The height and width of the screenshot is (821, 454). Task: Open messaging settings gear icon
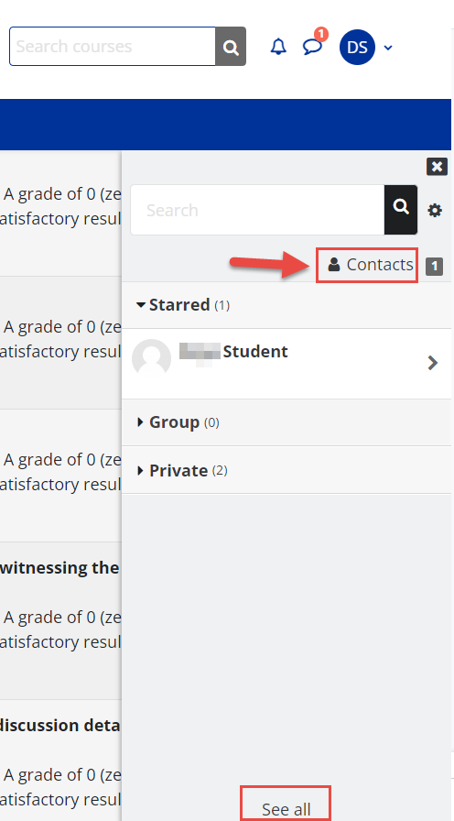pos(435,211)
